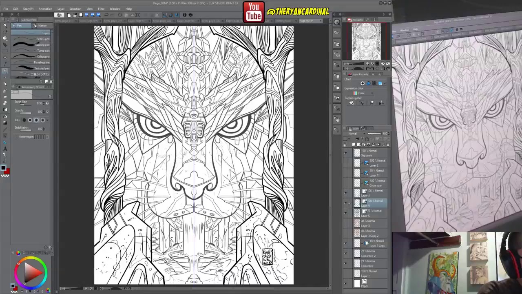Enable the Vector magnet checkbox
The image size is (522, 294).
click(x=16, y=137)
